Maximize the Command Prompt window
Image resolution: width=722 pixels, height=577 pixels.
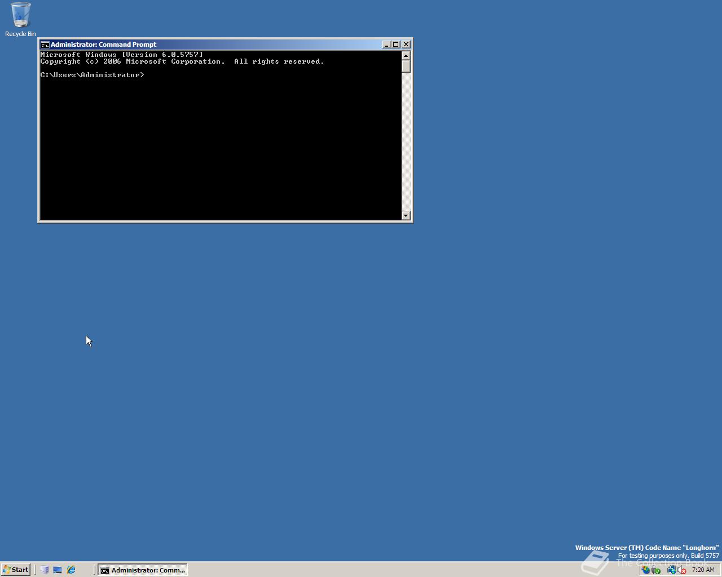tap(396, 45)
